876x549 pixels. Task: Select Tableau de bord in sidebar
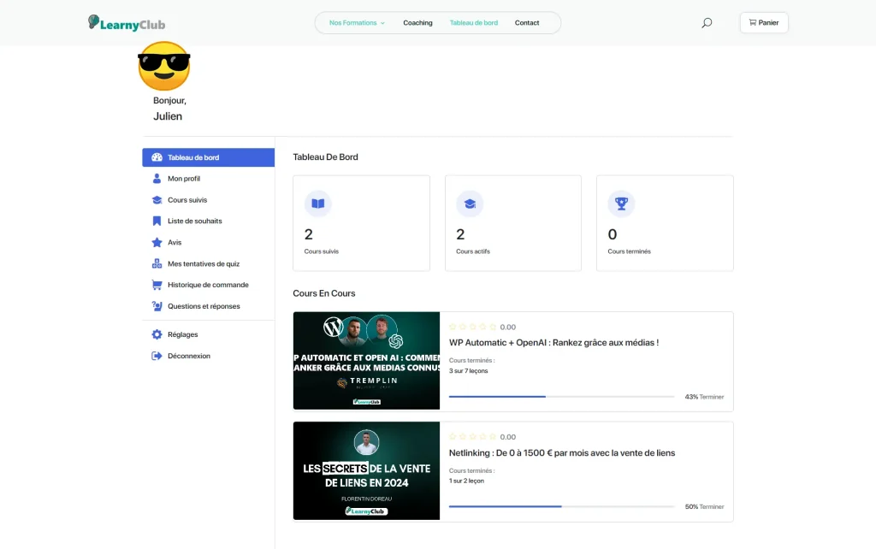click(x=209, y=157)
